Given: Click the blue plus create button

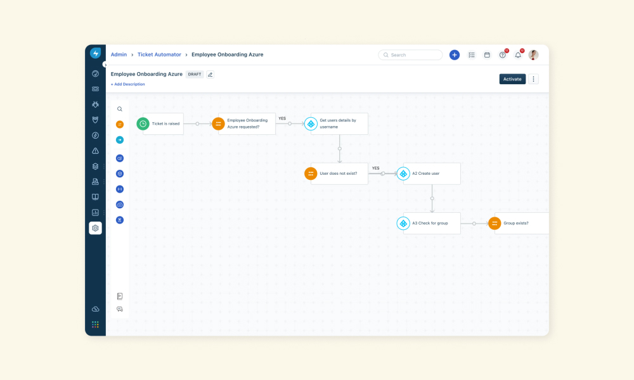Looking at the screenshot, I should (x=455, y=55).
